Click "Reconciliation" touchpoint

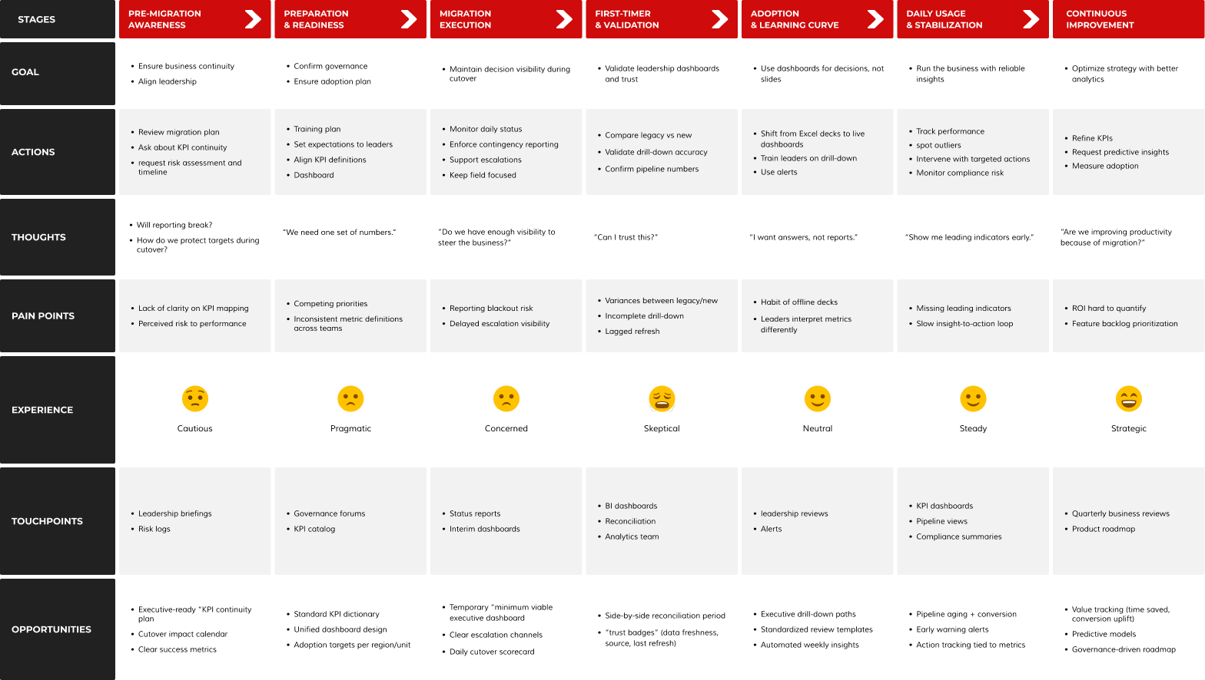[x=630, y=521]
